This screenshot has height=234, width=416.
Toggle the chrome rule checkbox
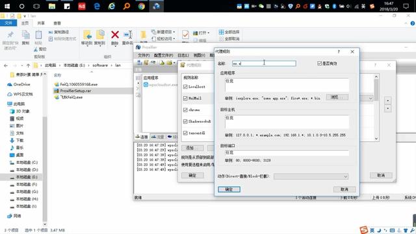(185, 110)
